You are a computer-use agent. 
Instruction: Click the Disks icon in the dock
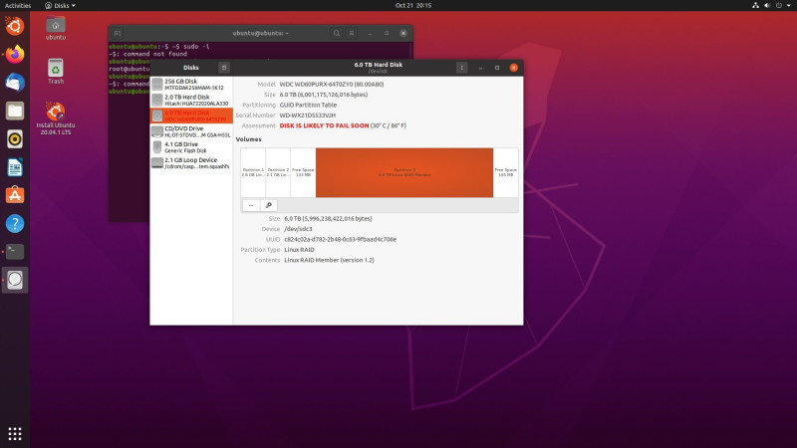tap(15, 280)
